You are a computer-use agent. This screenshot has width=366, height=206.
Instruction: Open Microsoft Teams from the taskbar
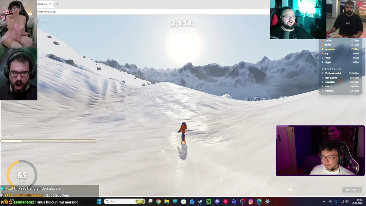(234, 201)
